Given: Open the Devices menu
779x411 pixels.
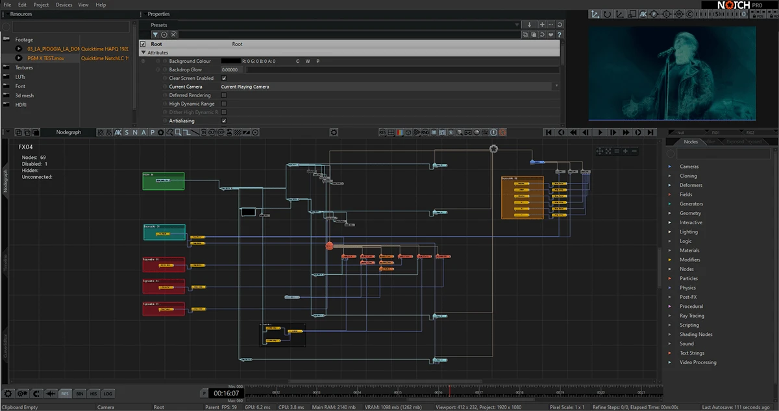Looking at the screenshot, I should [64, 5].
